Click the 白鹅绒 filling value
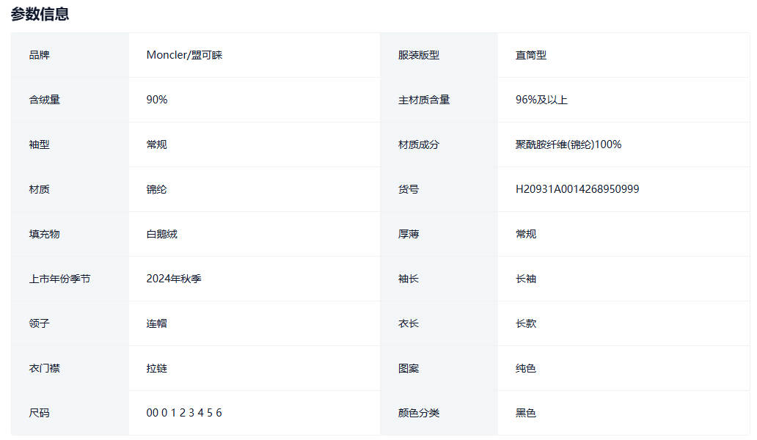The image size is (757, 440). click(162, 234)
